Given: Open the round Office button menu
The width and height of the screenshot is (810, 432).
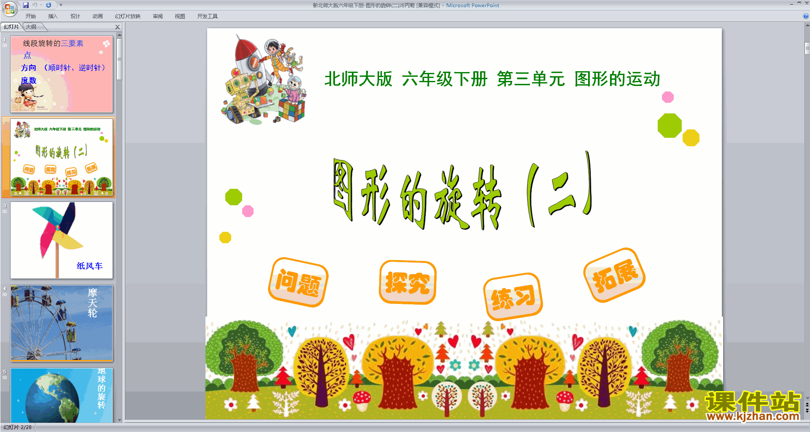Looking at the screenshot, I should coord(9,8).
